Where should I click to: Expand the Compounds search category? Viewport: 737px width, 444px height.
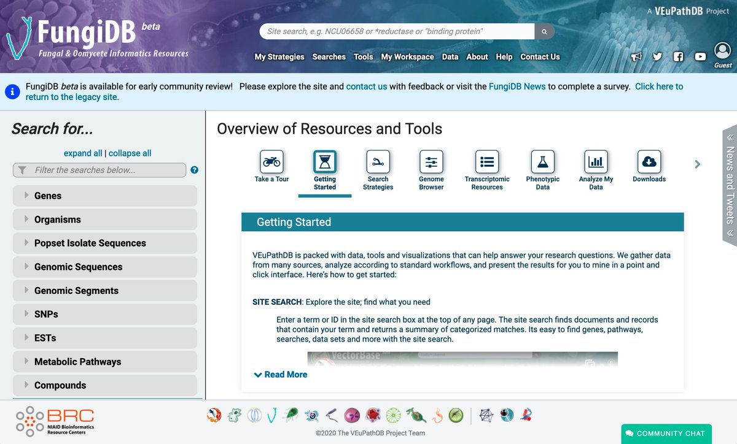click(x=105, y=385)
